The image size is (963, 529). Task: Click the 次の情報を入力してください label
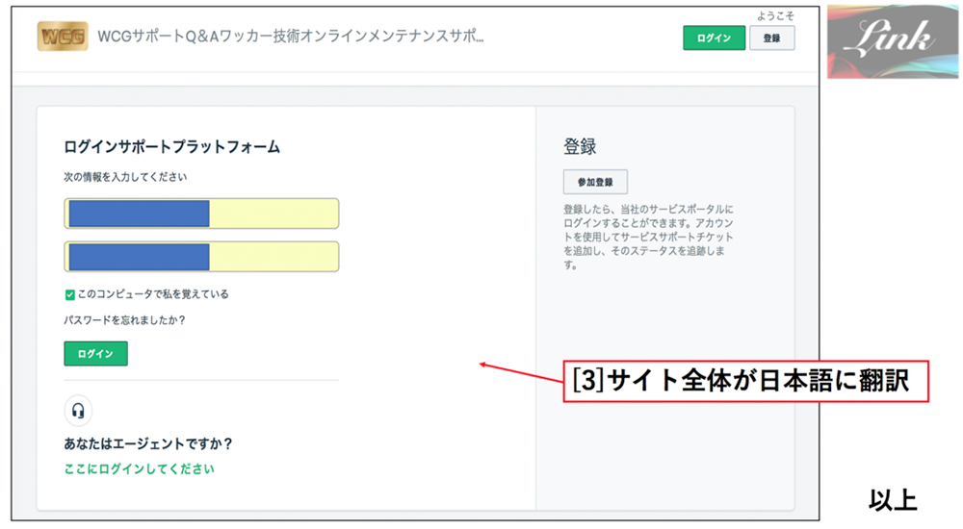pos(125,177)
